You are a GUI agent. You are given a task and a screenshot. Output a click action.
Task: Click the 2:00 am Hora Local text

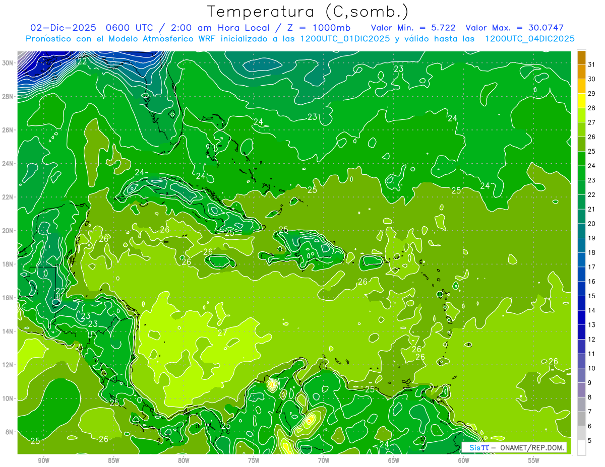pyautogui.click(x=218, y=28)
